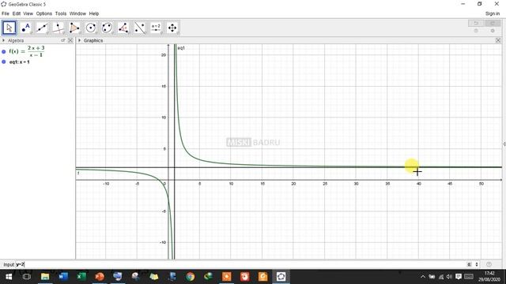
Task: Open the Input Help icon at bar end
Action: [489, 264]
